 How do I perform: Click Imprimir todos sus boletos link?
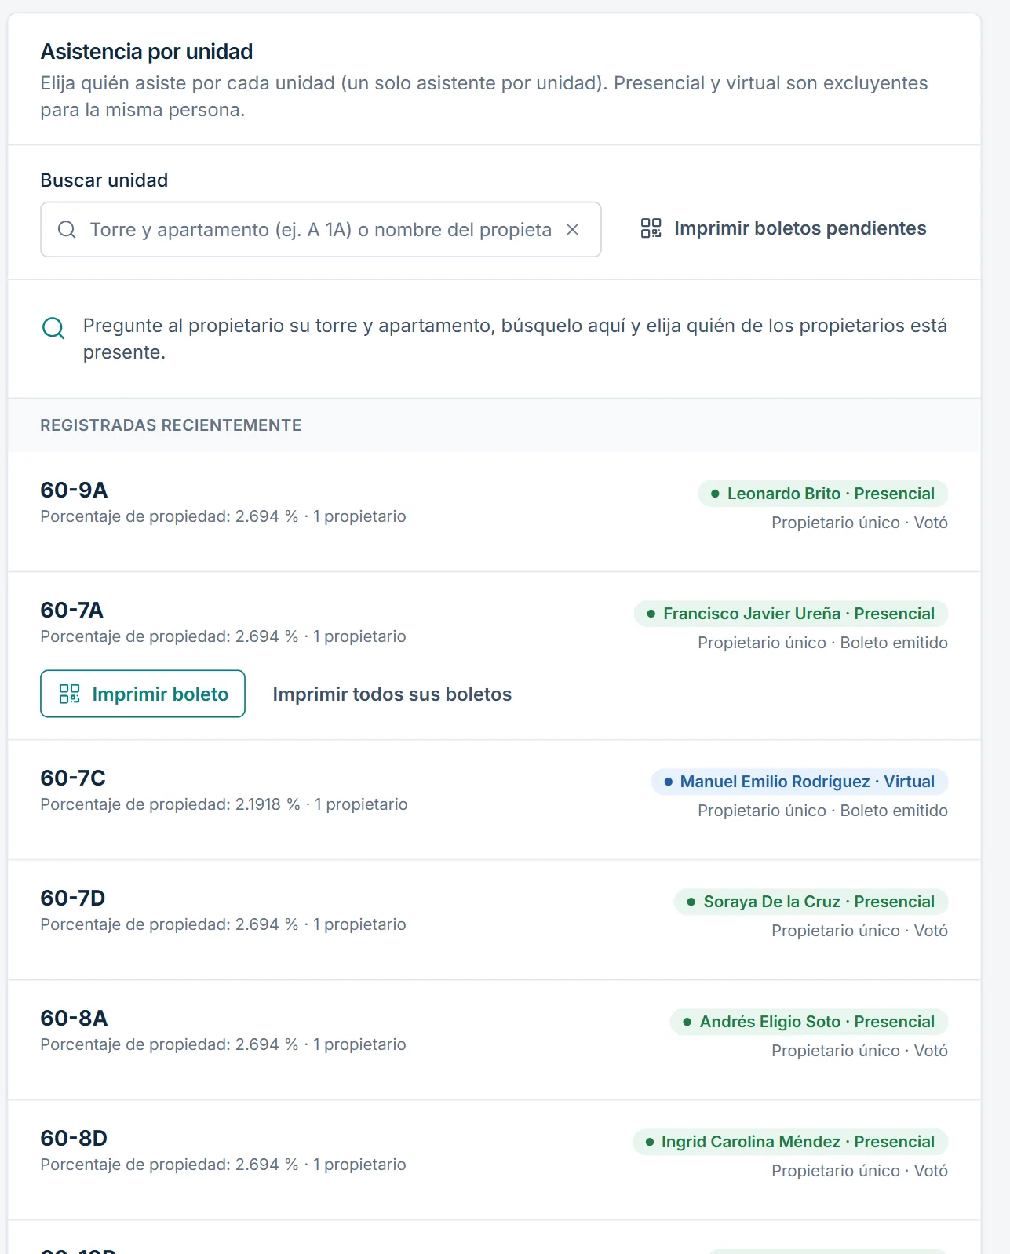[392, 694]
